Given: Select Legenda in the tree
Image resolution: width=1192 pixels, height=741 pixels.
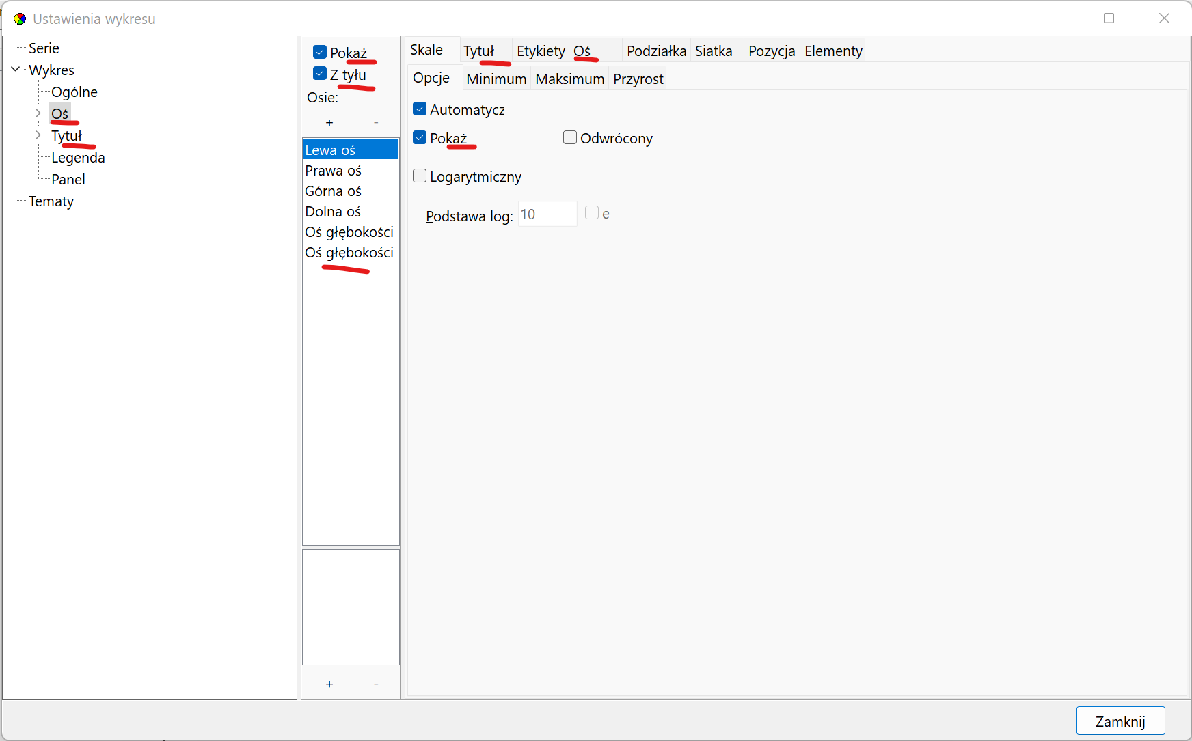Looking at the screenshot, I should click(x=78, y=158).
